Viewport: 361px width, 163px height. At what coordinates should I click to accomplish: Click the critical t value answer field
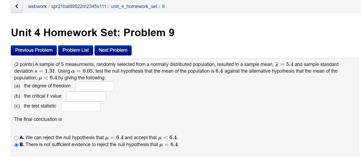coord(86,96)
